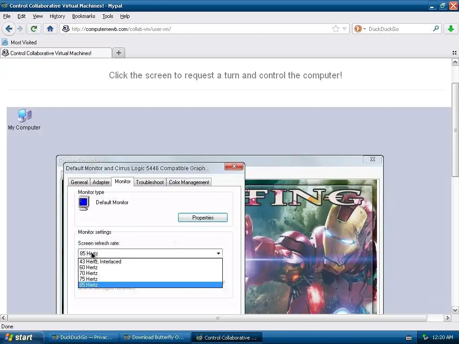Image resolution: width=459 pixels, height=344 pixels.
Task: Click the 12:20 AM clock
Action: [442, 337]
